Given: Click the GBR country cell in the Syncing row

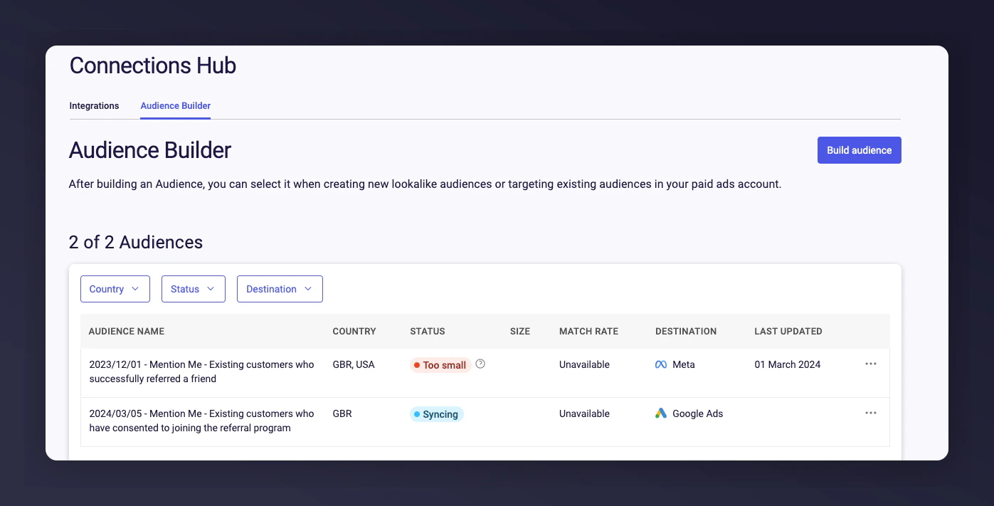Looking at the screenshot, I should tap(342, 413).
